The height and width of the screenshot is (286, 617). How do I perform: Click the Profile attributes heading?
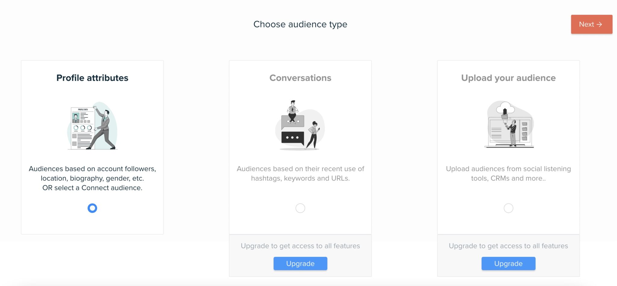pyautogui.click(x=92, y=78)
